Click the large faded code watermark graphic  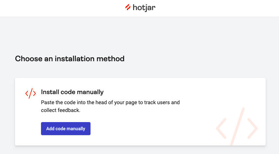(237, 126)
